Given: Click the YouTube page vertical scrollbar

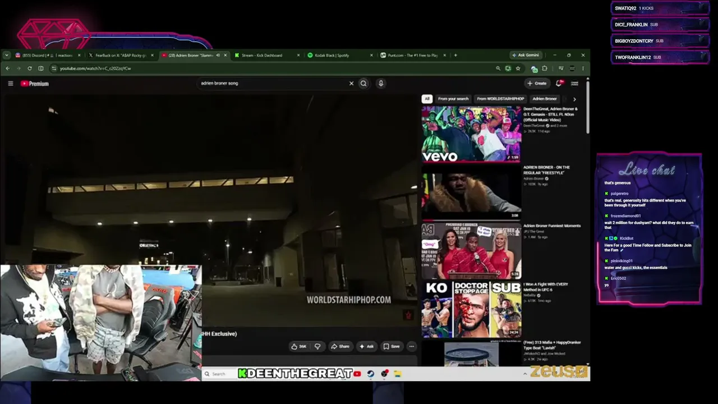Looking at the screenshot, I should click(587, 107).
